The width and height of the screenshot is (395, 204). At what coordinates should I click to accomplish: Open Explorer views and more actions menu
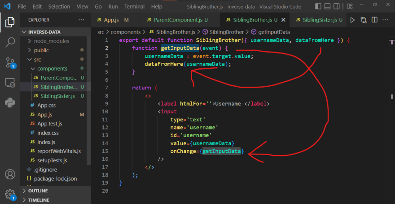81,20
